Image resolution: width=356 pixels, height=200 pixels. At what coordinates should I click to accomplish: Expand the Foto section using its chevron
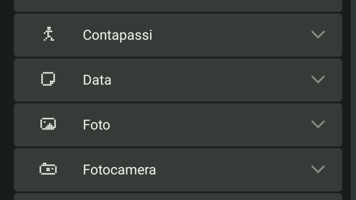tap(318, 124)
